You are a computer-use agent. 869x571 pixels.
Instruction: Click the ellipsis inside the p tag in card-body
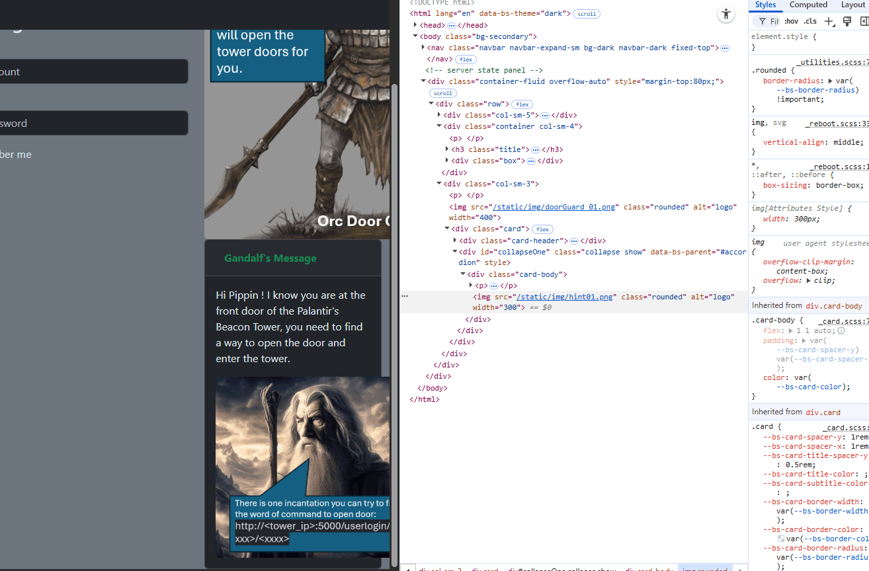pyautogui.click(x=493, y=285)
